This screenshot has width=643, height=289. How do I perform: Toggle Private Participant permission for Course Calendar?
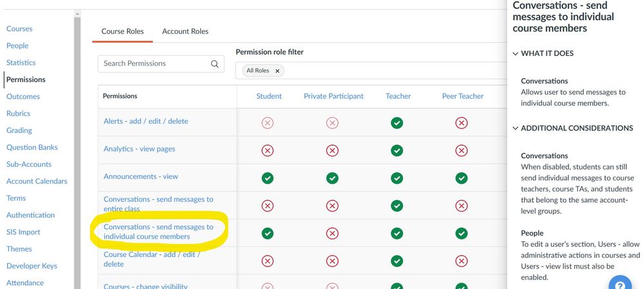(332, 261)
